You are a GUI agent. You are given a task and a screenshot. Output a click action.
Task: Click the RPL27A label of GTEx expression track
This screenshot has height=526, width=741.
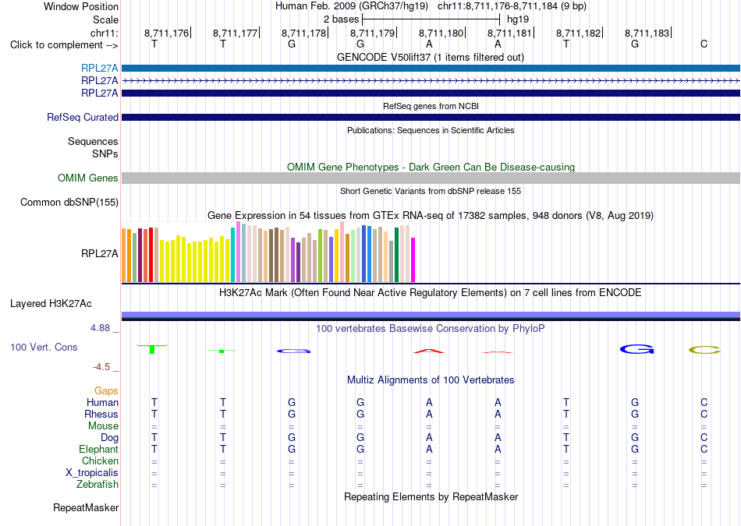[x=99, y=253]
